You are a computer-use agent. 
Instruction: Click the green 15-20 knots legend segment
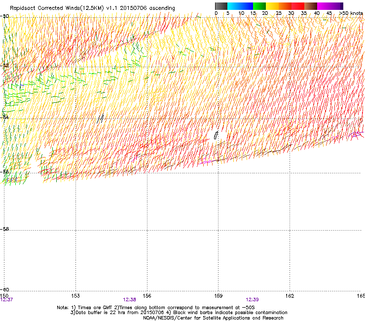(x=259, y=6)
